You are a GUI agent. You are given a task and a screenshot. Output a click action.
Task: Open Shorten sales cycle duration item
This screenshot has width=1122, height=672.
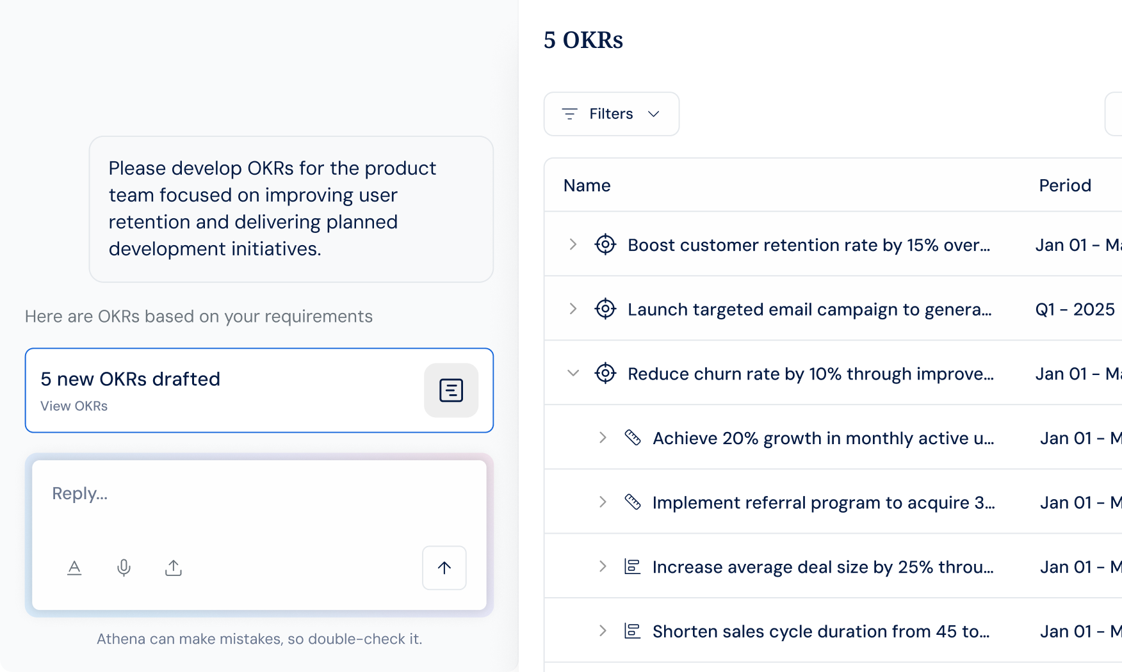coord(821,632)
